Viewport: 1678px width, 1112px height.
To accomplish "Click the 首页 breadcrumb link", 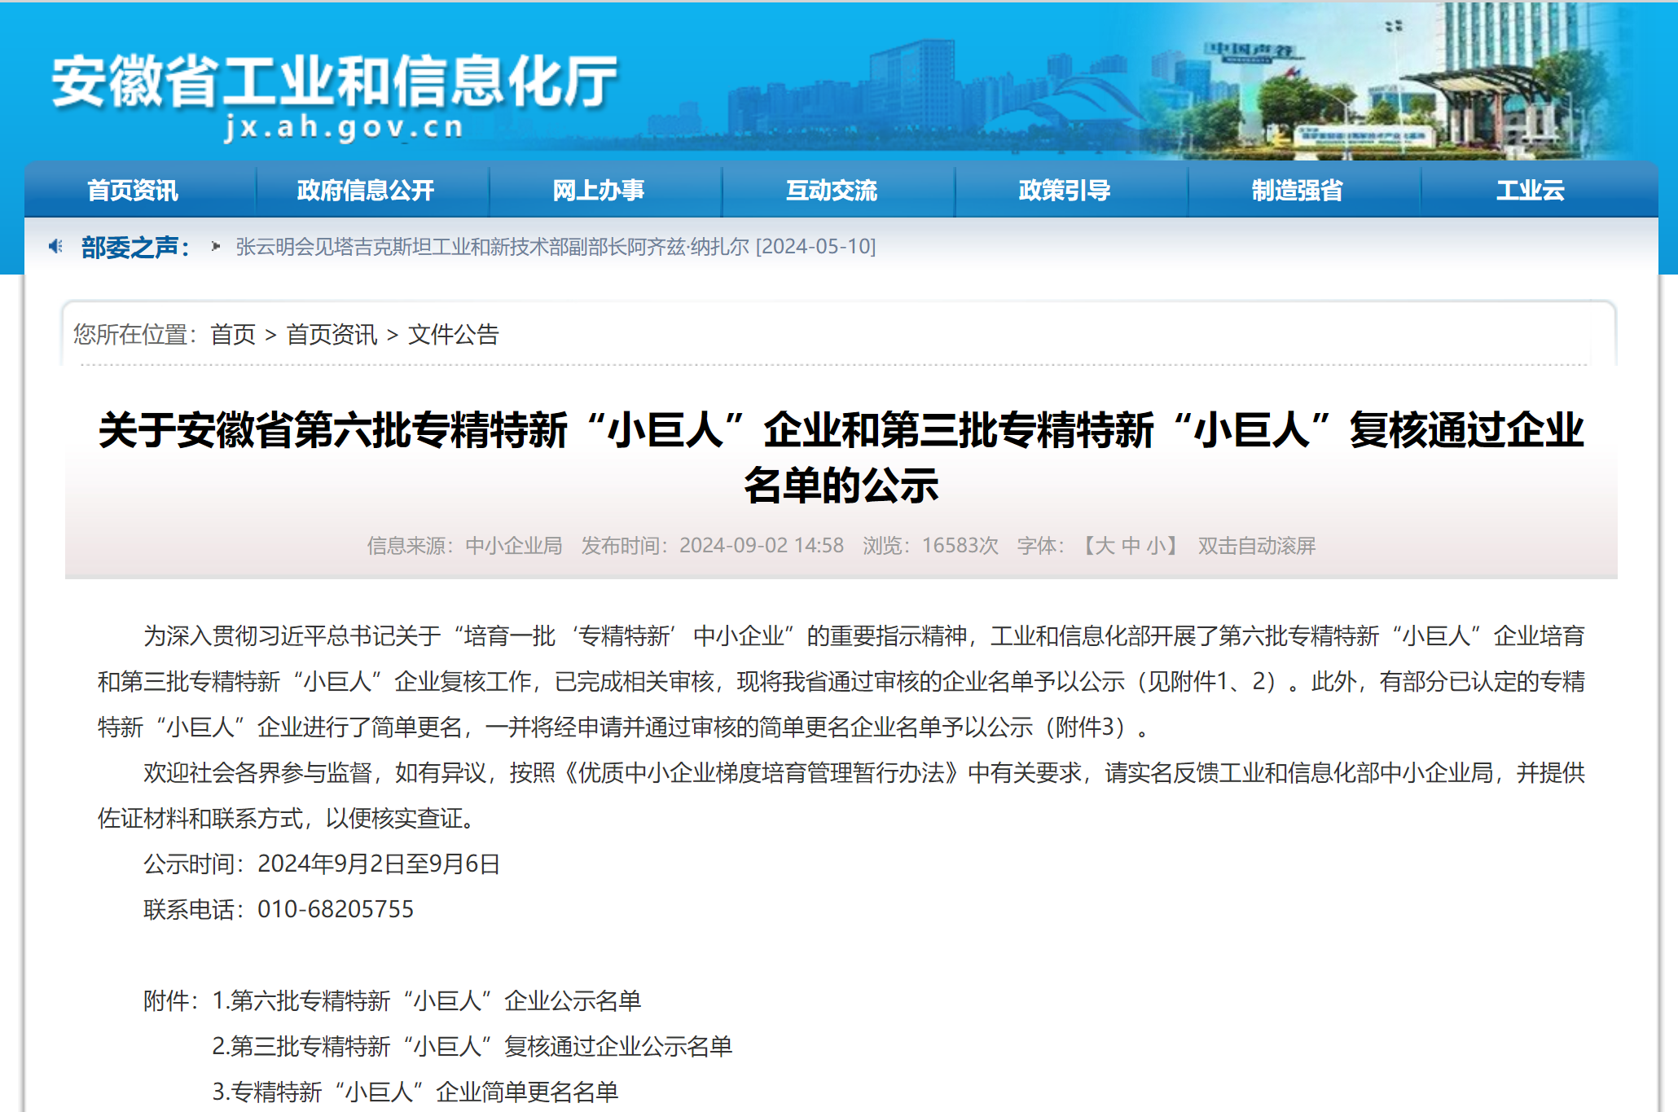I will (x=233, y=335).
